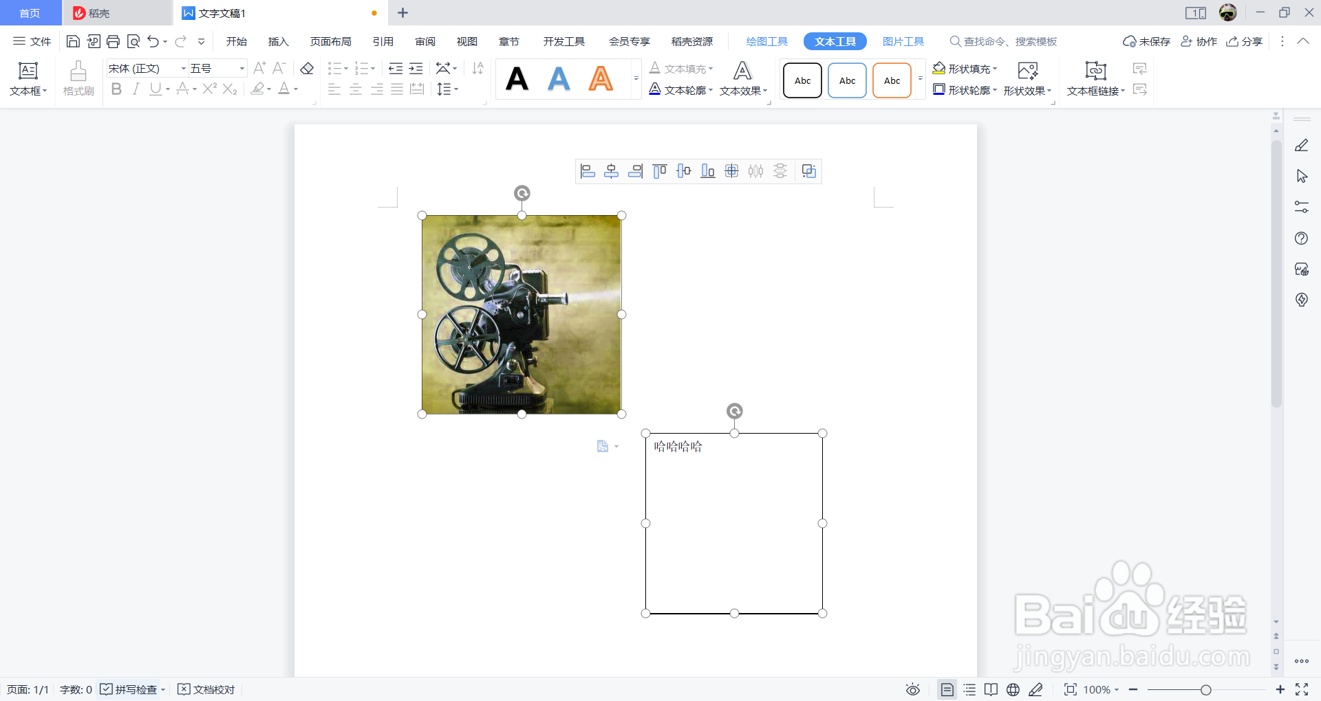This screenshot has width=1321, height=701.
Task: Clear formatting with the eraser icon
Action: [x=307, y=68]
